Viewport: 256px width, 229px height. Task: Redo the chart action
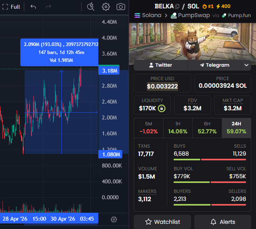(x=48, y=7)
